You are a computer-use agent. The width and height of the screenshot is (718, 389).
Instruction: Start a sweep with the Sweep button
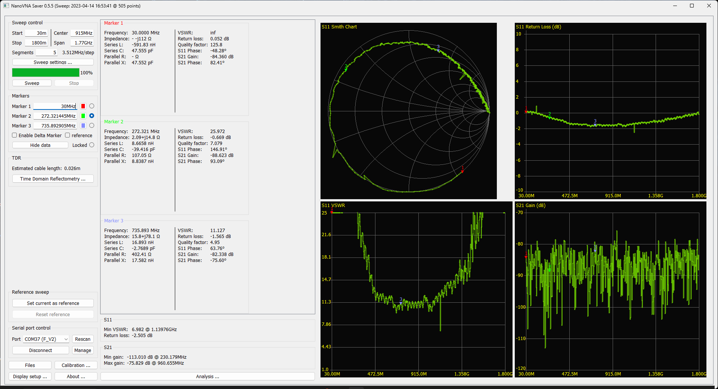tap(32, 83)
